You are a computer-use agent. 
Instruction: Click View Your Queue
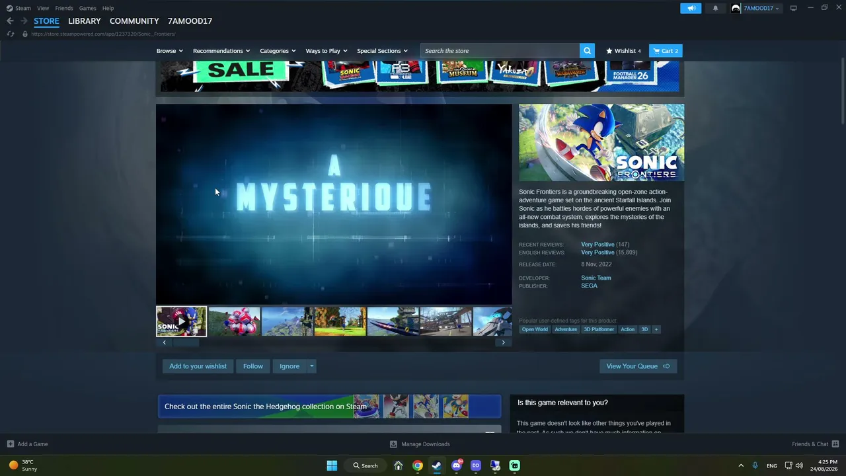click(638, 366)
